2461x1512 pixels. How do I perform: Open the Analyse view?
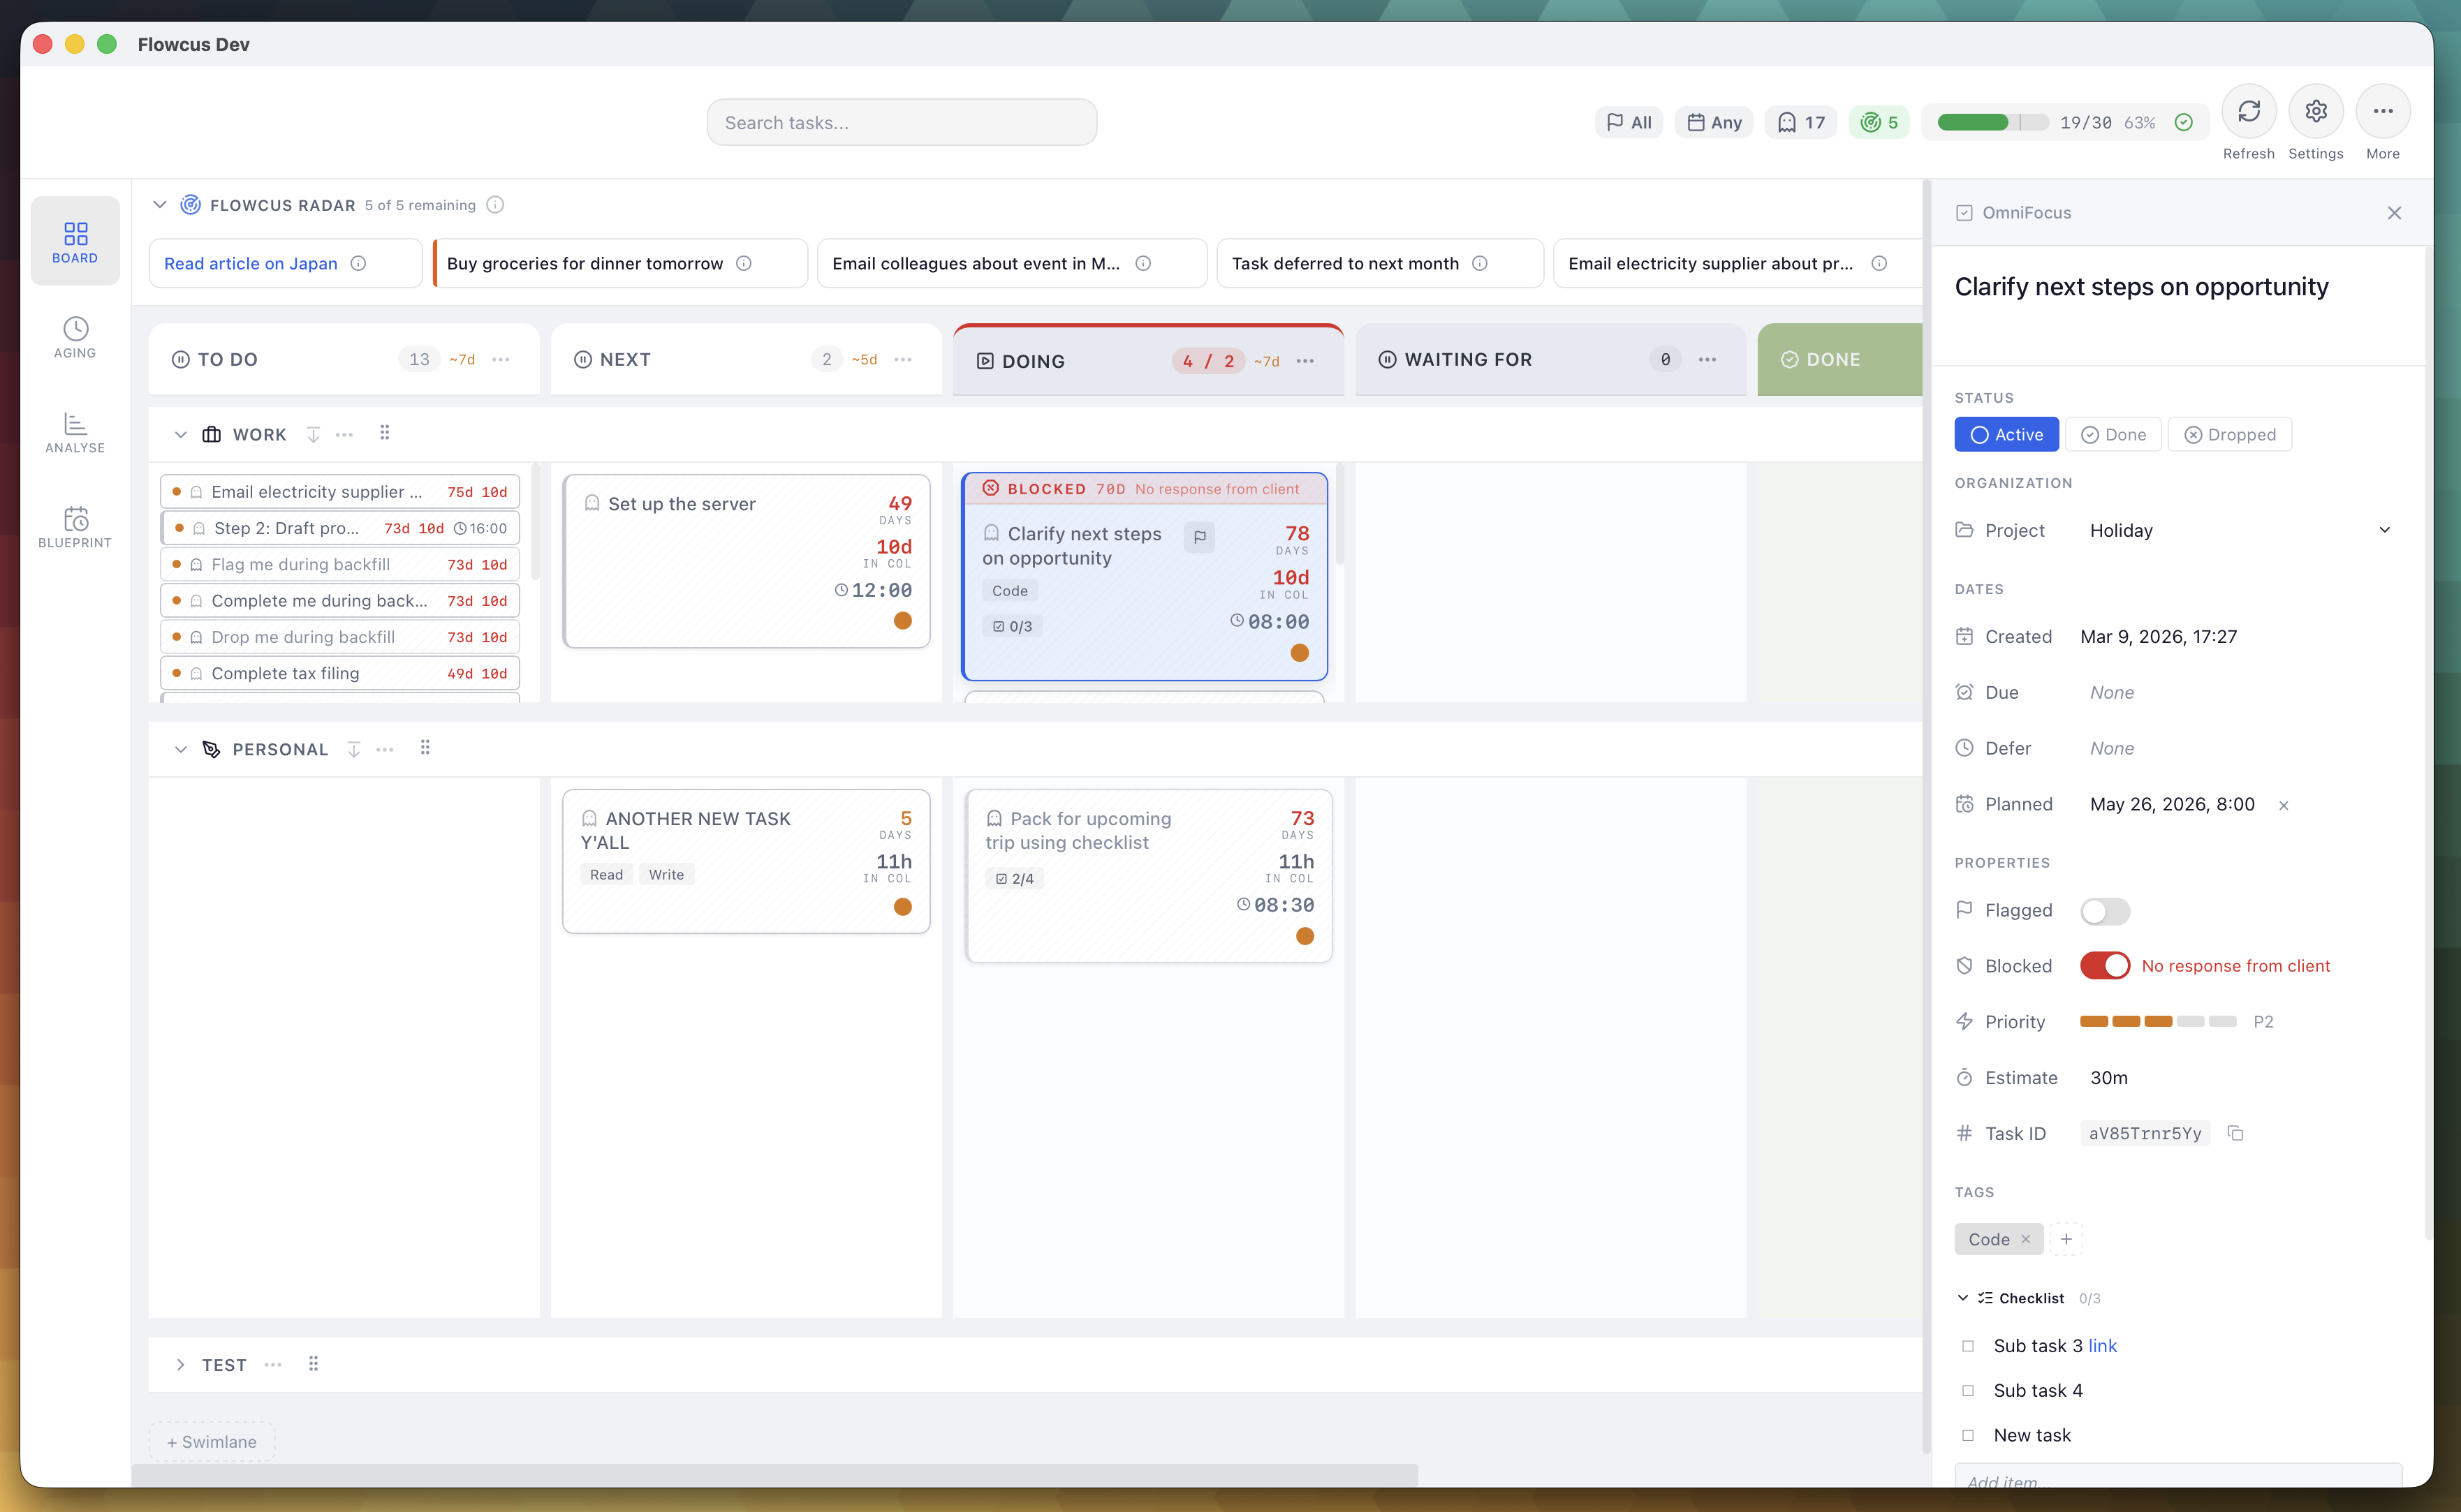(75, 432)
